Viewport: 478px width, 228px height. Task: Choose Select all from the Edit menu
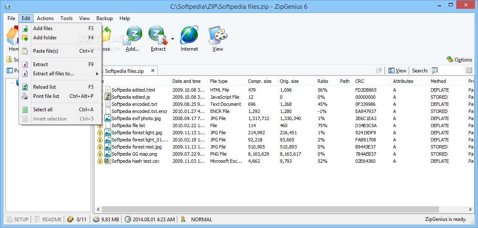point(60,110)
